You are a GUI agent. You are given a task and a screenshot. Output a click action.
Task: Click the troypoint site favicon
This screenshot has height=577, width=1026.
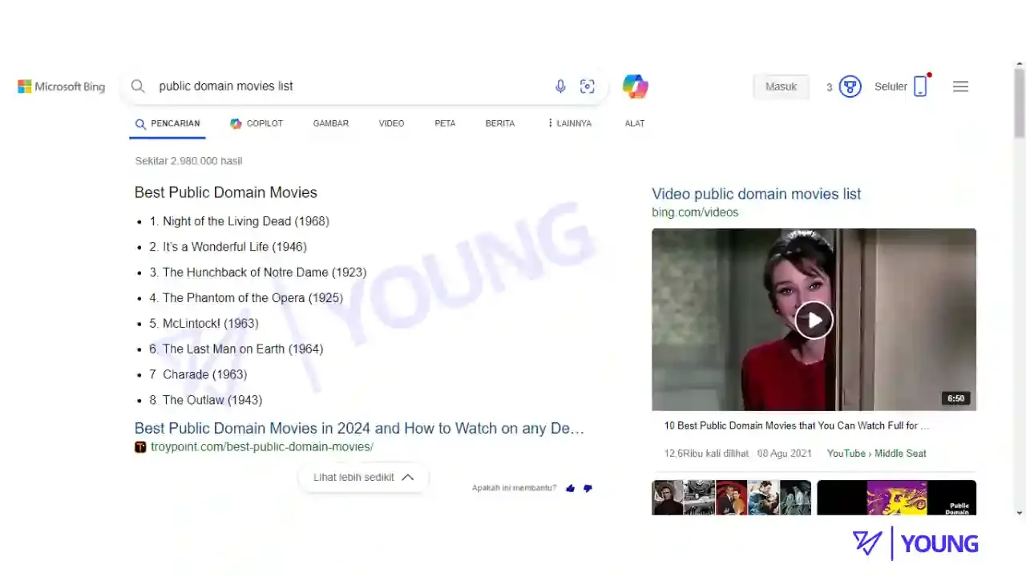click(x=140, y=447)
